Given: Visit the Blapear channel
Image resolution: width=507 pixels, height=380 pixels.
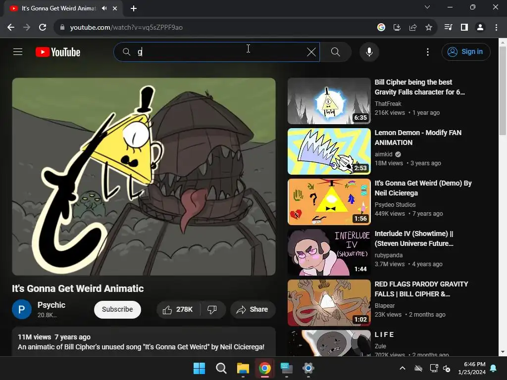Looking at the screenshot, I should click(x=384, y=305).
